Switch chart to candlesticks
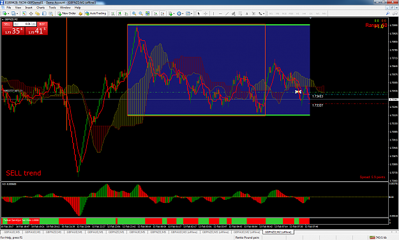The image size is (399, 240). (119, 13)
